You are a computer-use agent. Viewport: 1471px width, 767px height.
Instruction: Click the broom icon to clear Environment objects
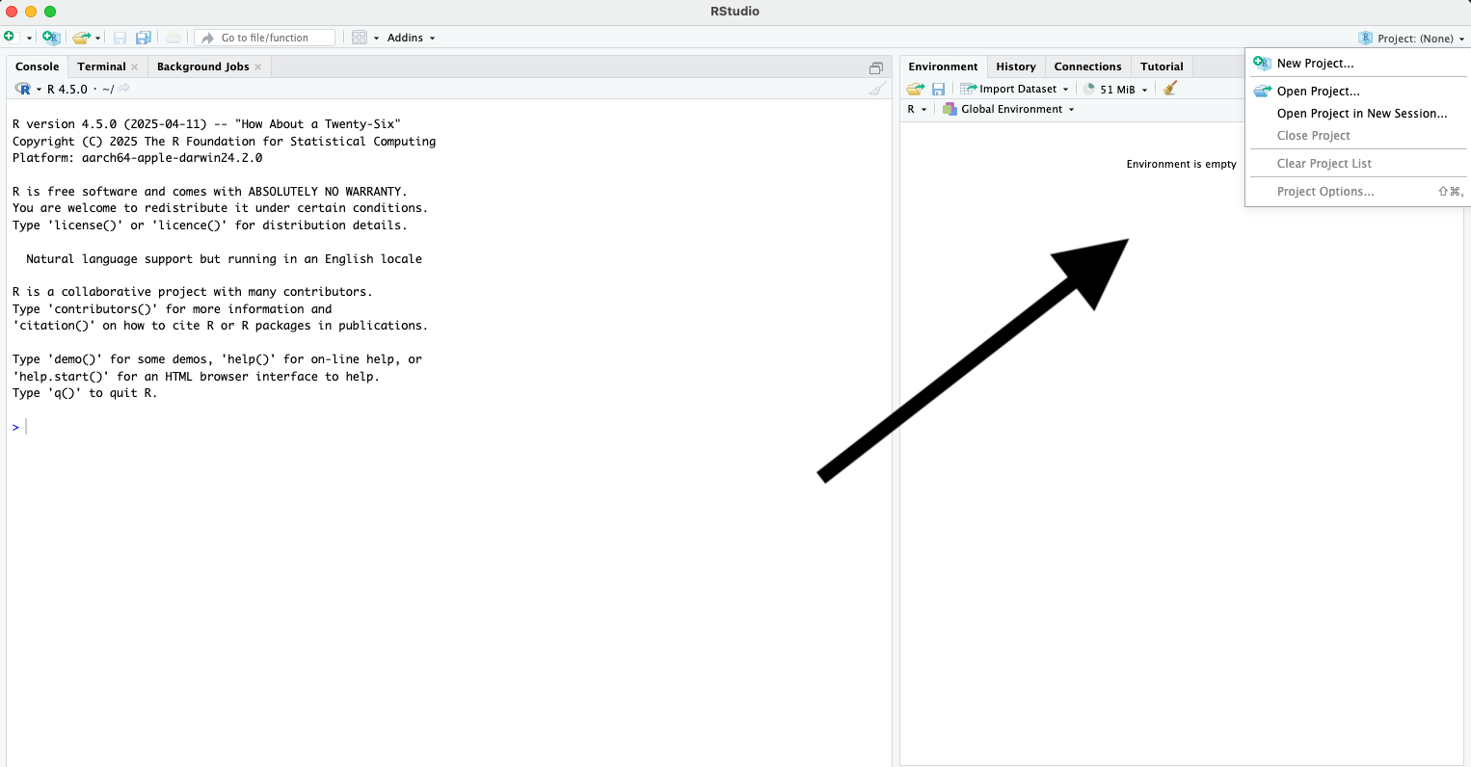[x=1169, y=89]
